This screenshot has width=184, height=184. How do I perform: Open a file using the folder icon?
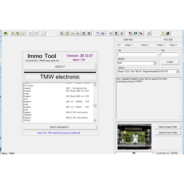coord(18,33)
